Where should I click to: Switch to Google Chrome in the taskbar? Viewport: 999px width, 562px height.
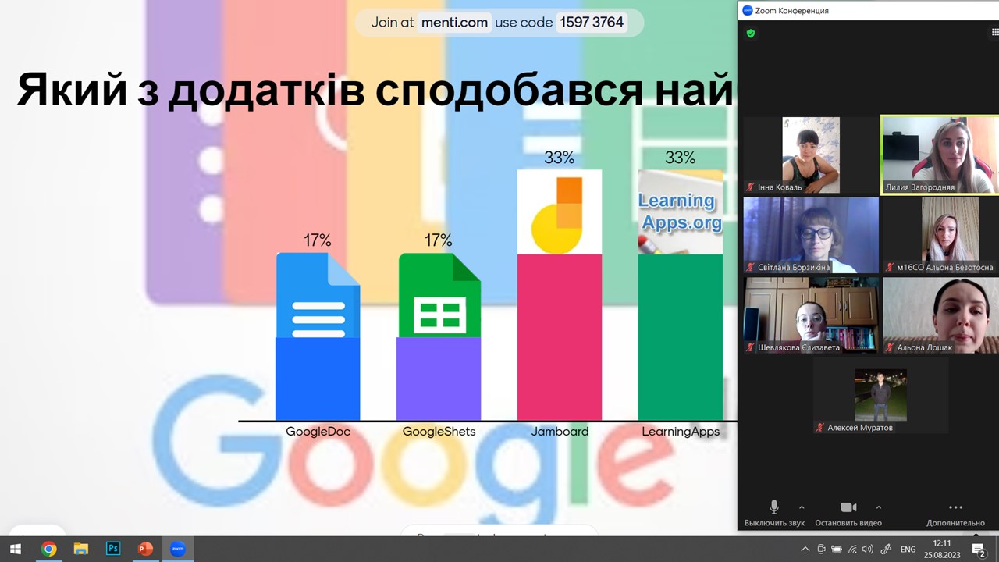point(48,549)
